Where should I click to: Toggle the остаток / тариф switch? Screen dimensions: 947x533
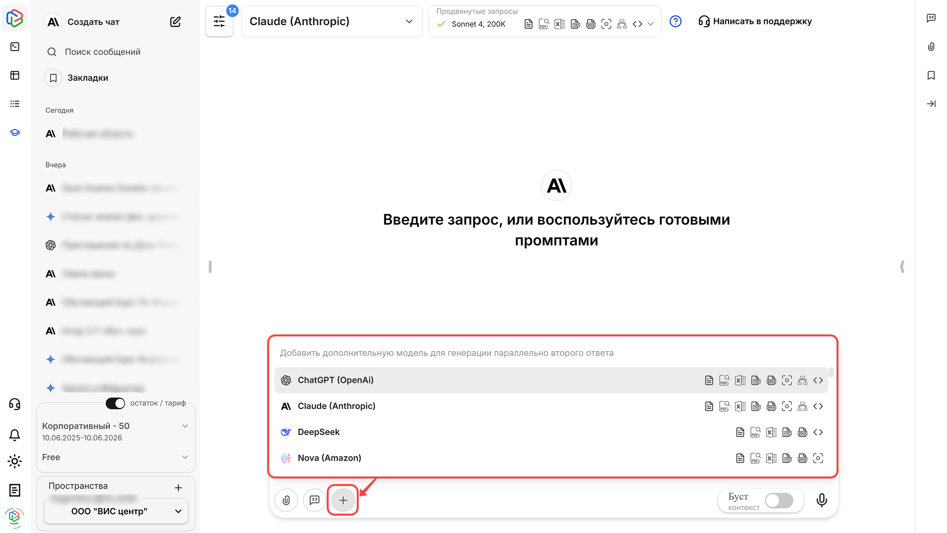point(115,403)
